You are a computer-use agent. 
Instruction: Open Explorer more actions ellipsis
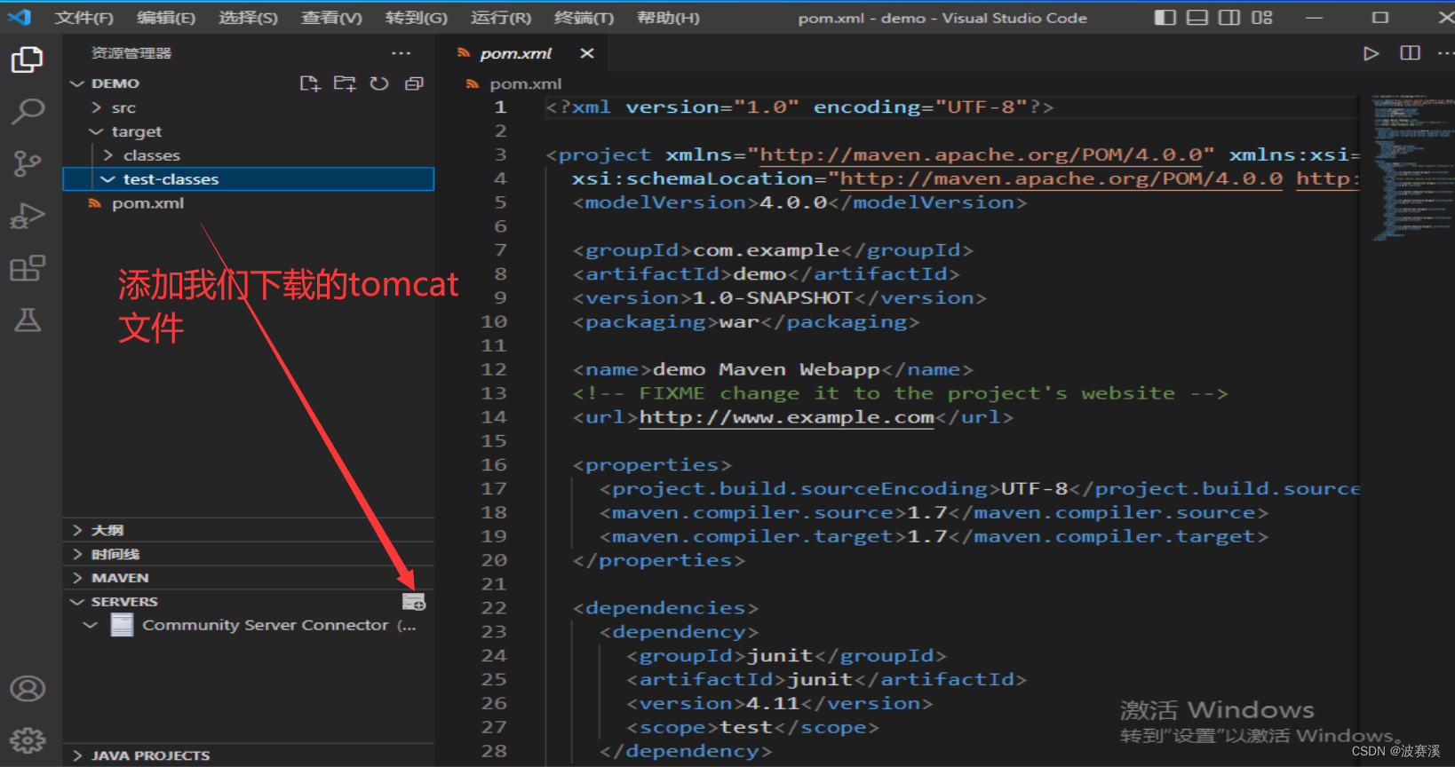coord(402,53)
